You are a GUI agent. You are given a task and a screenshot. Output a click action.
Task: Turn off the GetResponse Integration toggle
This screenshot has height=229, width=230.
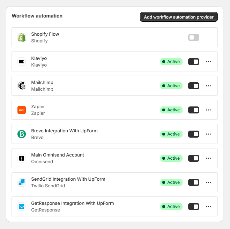click(x=194, y=207)
